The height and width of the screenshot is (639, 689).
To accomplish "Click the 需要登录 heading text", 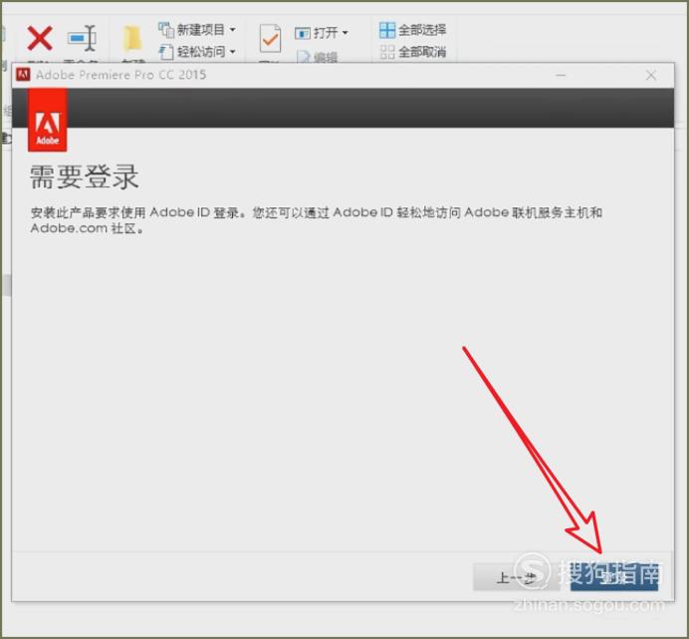I will click(x=85, y=176).
